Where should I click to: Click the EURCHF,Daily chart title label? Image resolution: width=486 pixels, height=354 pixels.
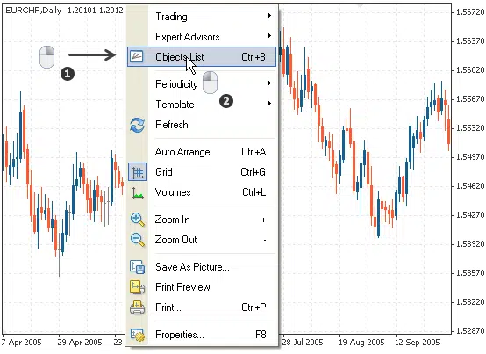(x=33, y=11)
